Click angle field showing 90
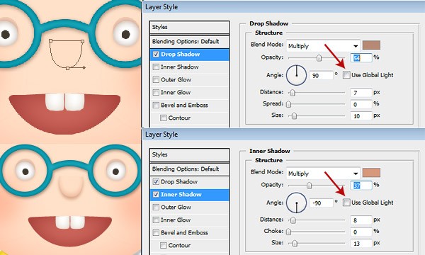The width and height of the screenshot is (425, 255). click(321, 75)
